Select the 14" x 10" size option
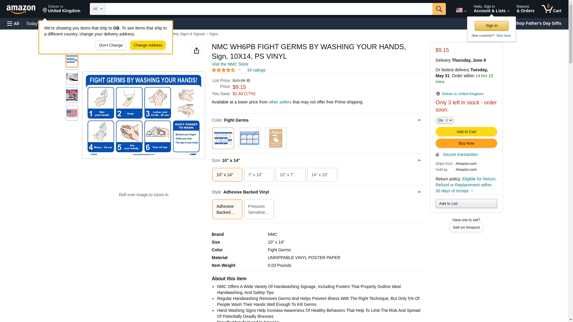 [x=322, y=175]
